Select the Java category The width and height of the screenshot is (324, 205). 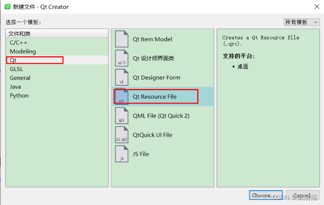click(57, 87)
